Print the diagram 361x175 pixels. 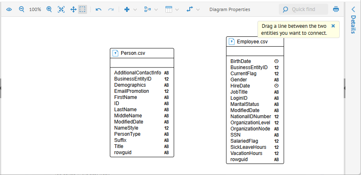point(336,9)
